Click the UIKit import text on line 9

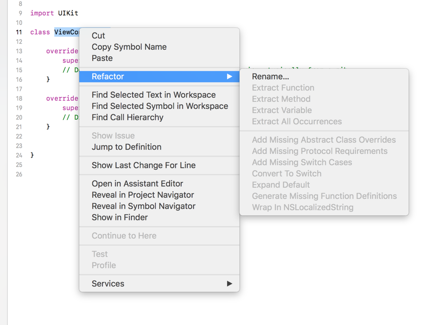pos(68,13)
